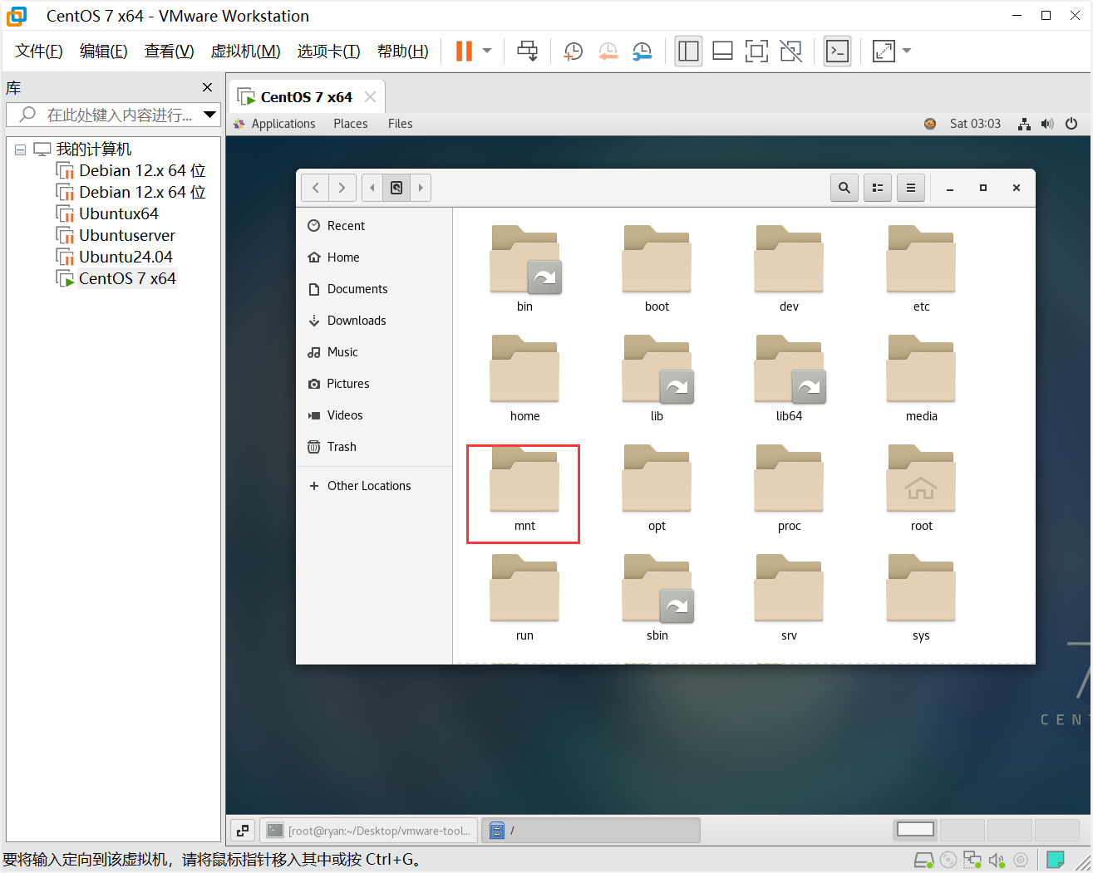Select the mnt folder
1093x873 pixels.
point(524,488)
